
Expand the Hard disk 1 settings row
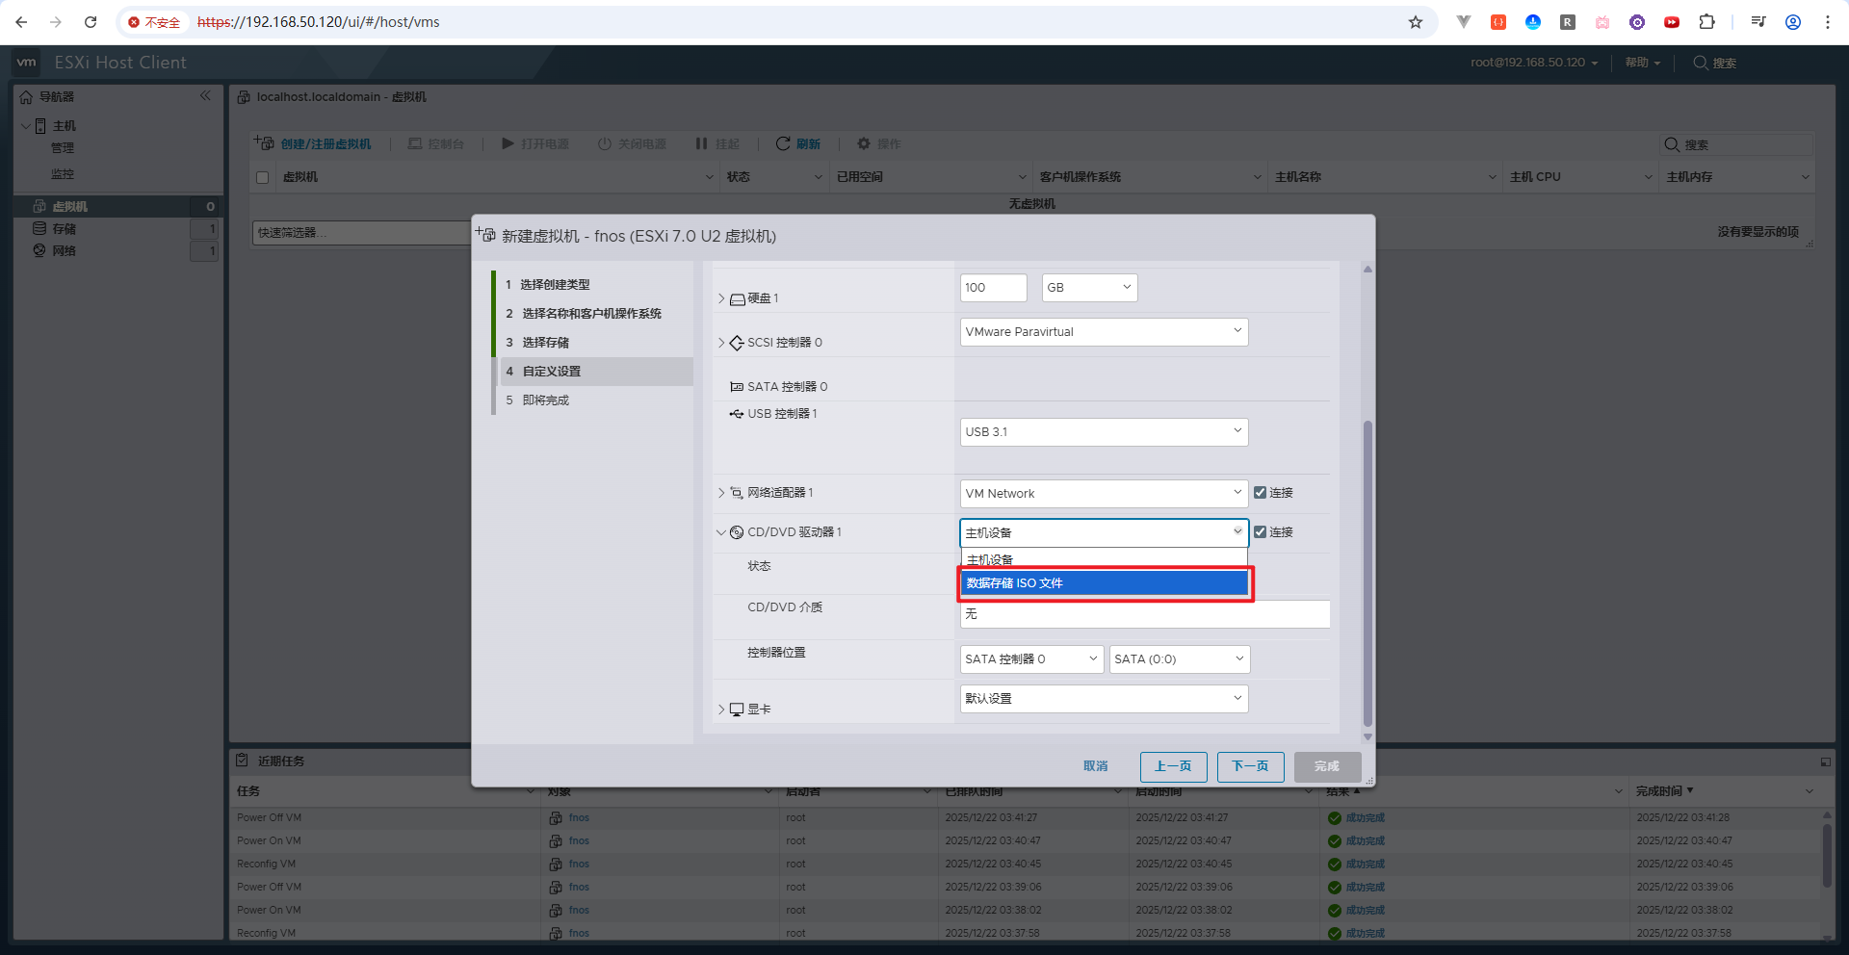tap(721, 298)
